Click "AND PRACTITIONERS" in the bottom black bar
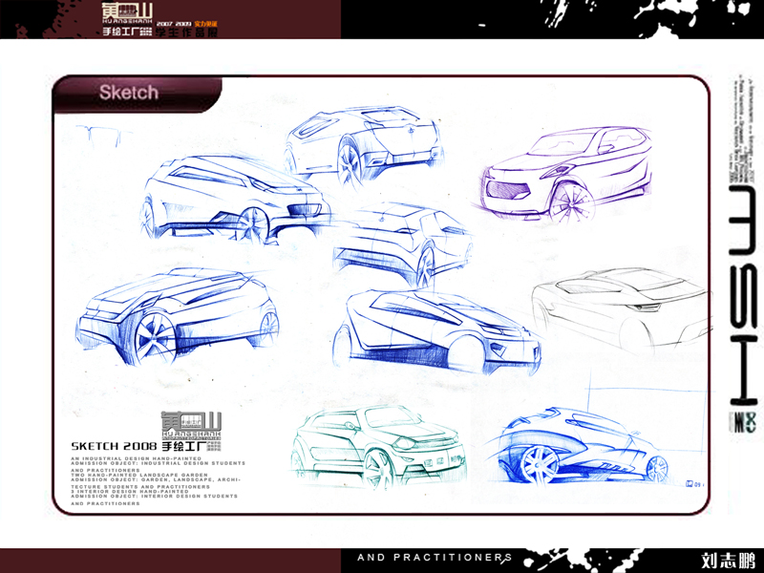 tap(435, 558)
